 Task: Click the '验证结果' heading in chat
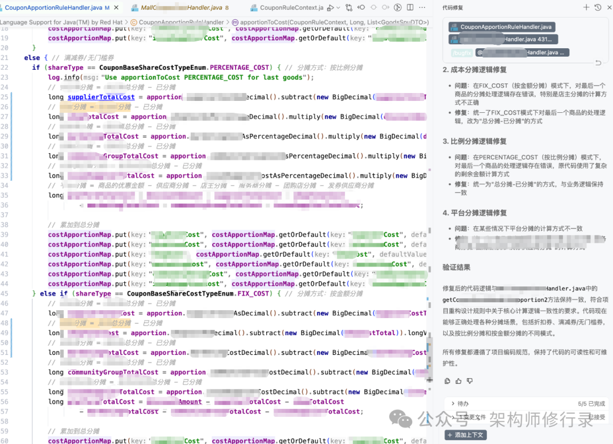tap(456, 268)
